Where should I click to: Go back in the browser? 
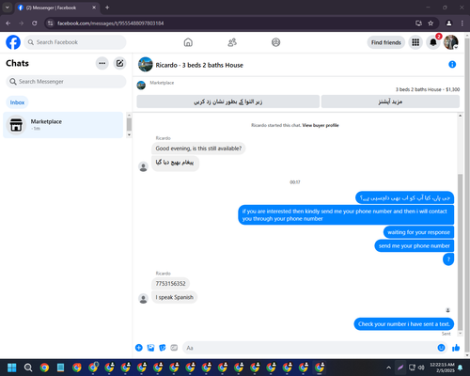(x=8, y=23)
